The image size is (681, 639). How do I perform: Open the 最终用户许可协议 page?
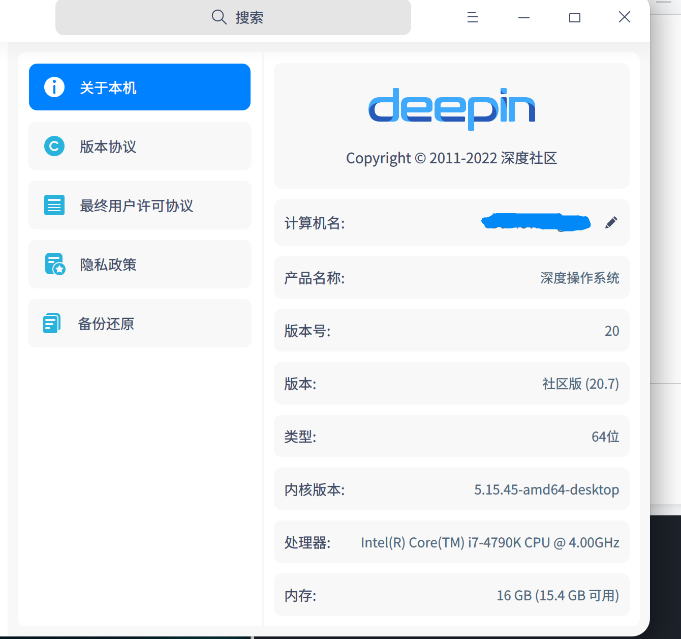[x=140, y=205]
